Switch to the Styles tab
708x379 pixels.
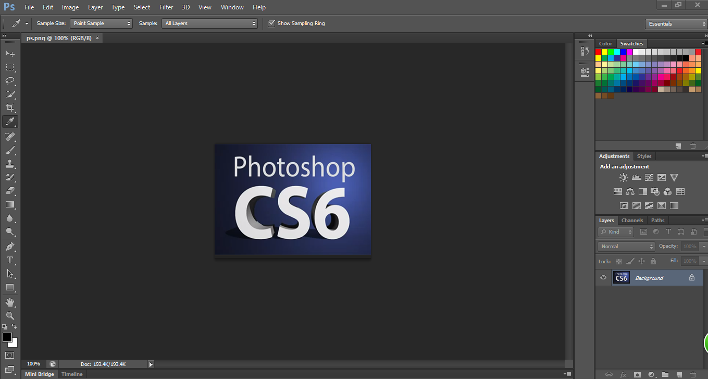click(x=644, y=156)
